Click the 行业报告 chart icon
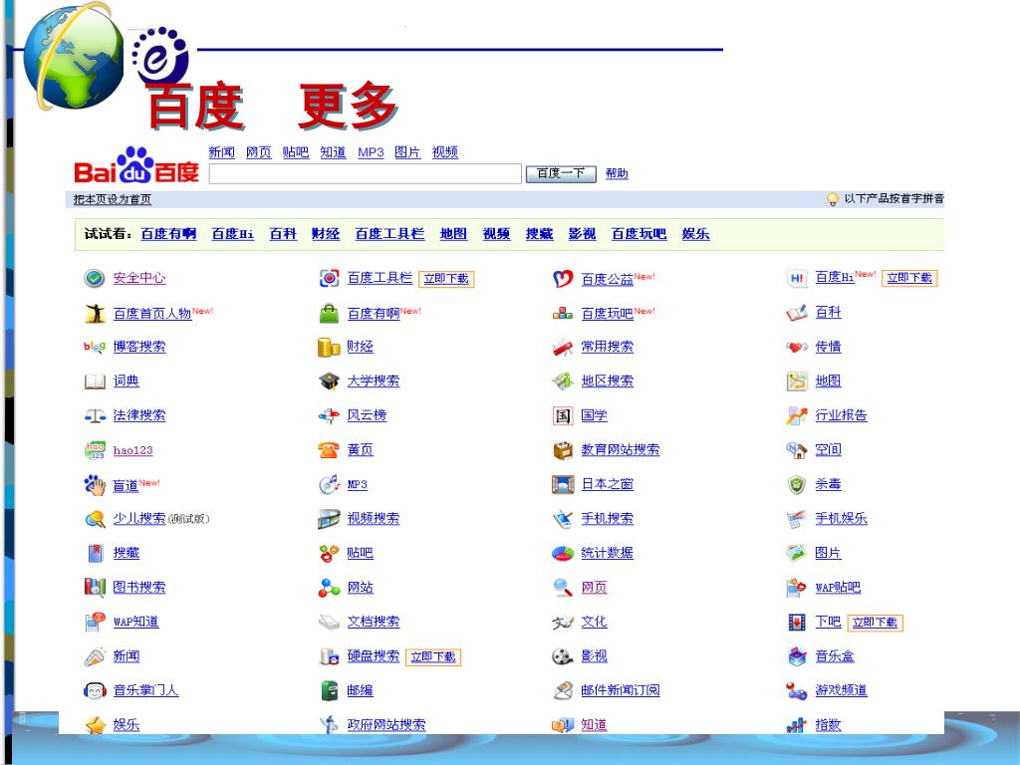Viewport: 1020px width, 765px height. coord(797,415)
